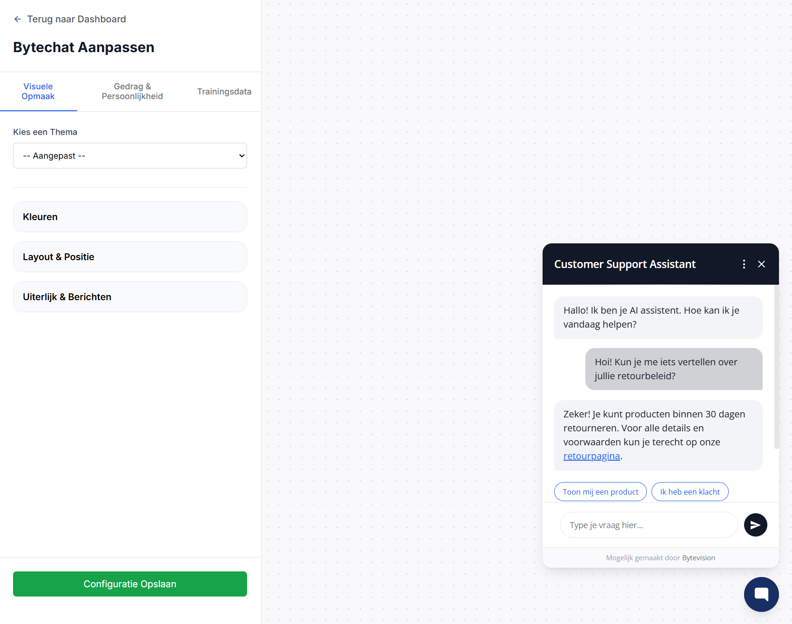Go to the Trainingsdata tab

pos(224,92)
